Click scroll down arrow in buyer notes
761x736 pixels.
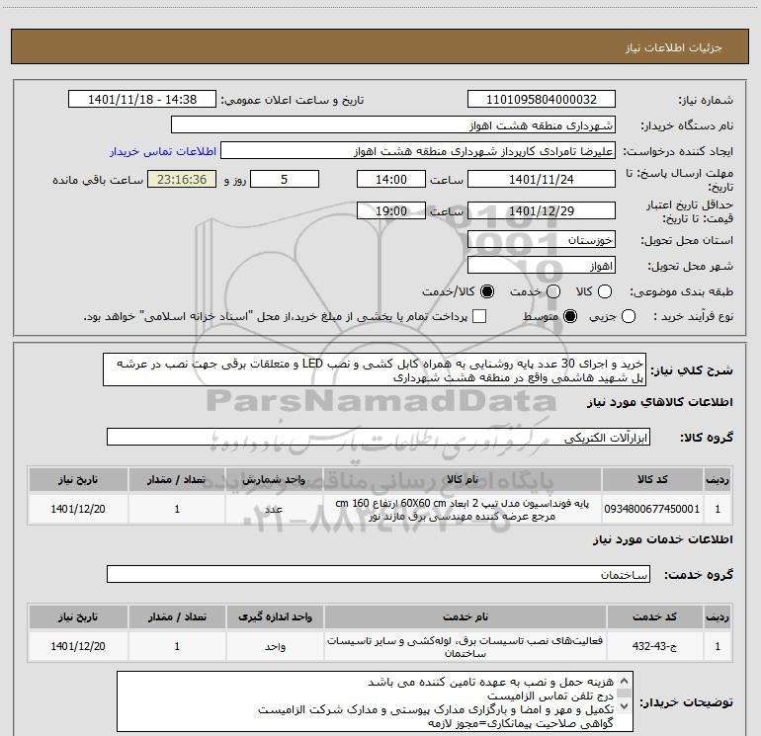(625, 706)
